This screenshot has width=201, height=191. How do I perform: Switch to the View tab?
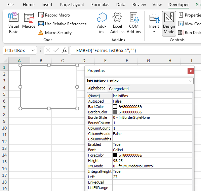[x=157, y=5]
